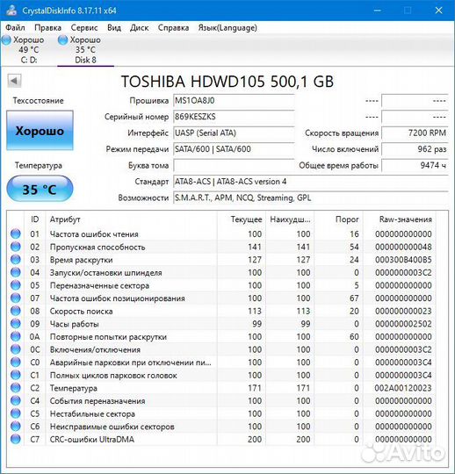Viewport: 455px width, 474px height.
Task: Click status orb for Скорость поиска row
Action: point(16,311)
